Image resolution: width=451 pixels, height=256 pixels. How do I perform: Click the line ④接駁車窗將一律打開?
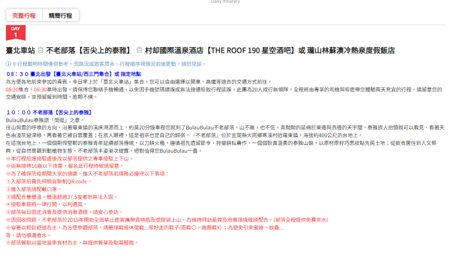46,204
